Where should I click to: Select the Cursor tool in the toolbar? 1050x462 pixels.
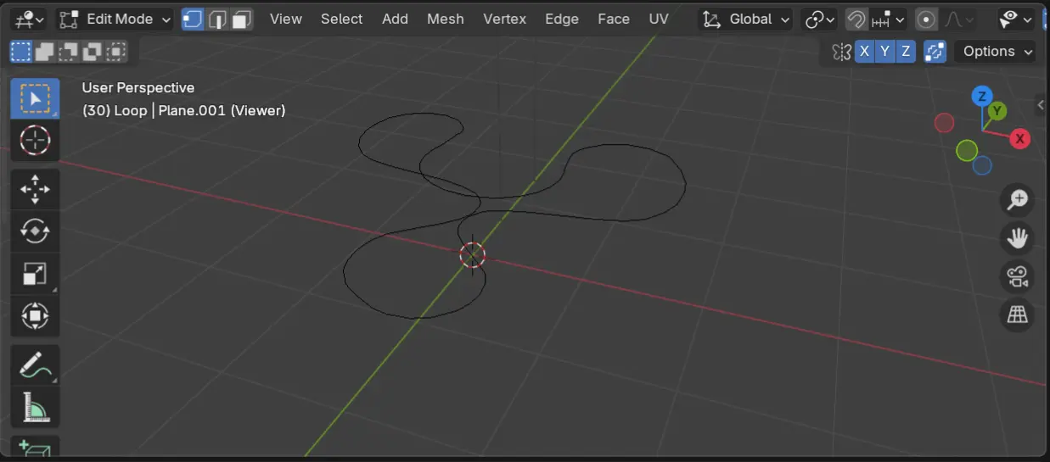point(35,140)
